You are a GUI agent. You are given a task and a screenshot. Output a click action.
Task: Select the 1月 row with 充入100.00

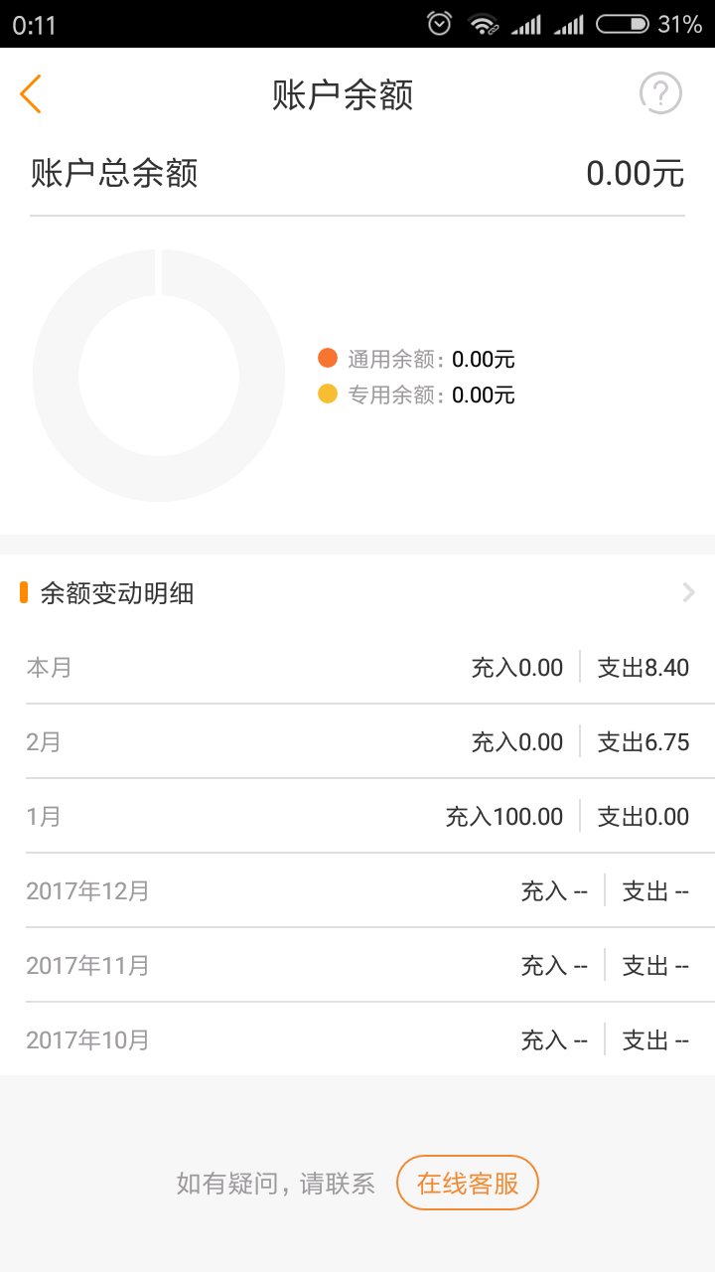[357, 816]
